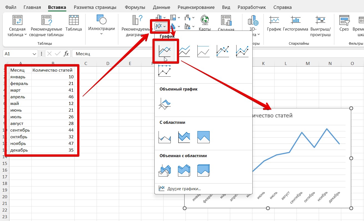Select row 20 header
The image size is (364, 221).
[x=4, y=197]
